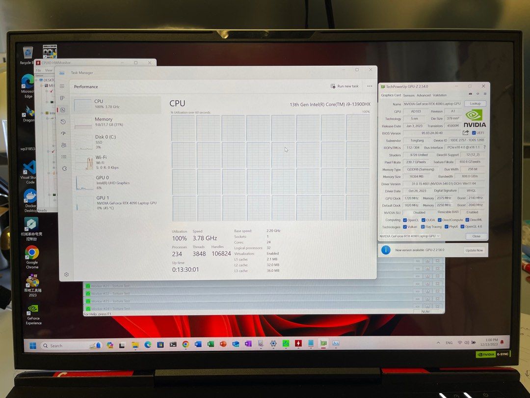The image size is (530, 398).
Task: Open Services panel in Task Manager
Action: [63, 168]
